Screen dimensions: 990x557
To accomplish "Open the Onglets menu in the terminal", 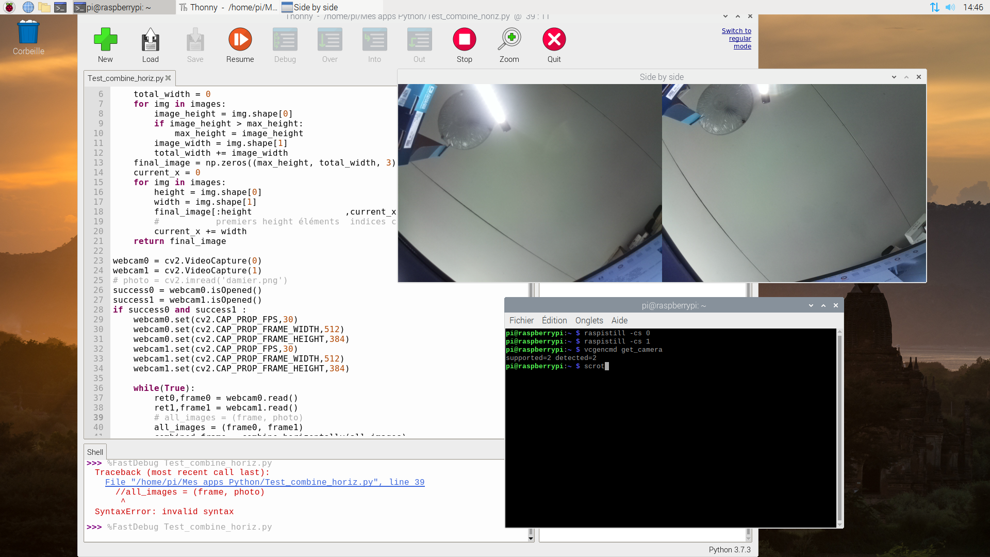I will 588,320.
